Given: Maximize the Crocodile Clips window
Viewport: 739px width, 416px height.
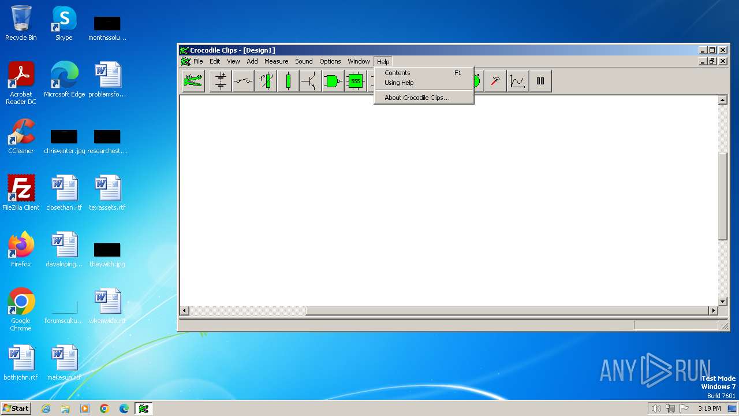Looking at the screenshot, I should point(712,50).
